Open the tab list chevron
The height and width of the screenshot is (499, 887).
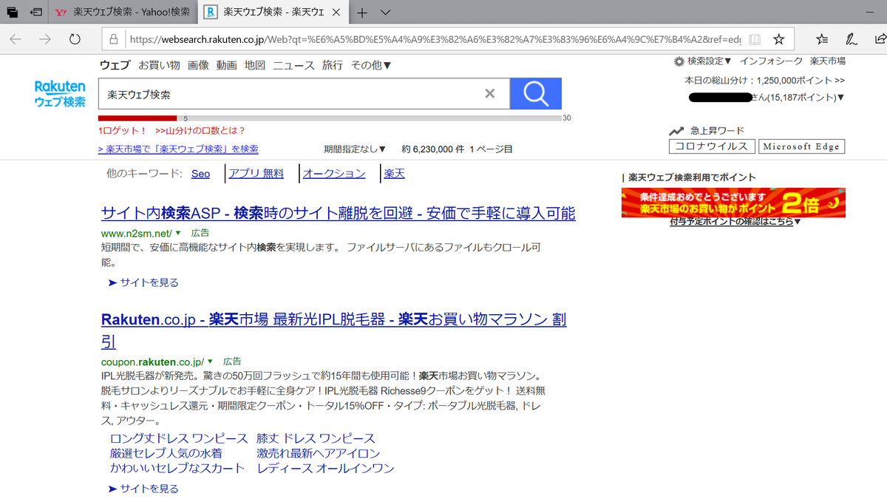pos(385,13)
